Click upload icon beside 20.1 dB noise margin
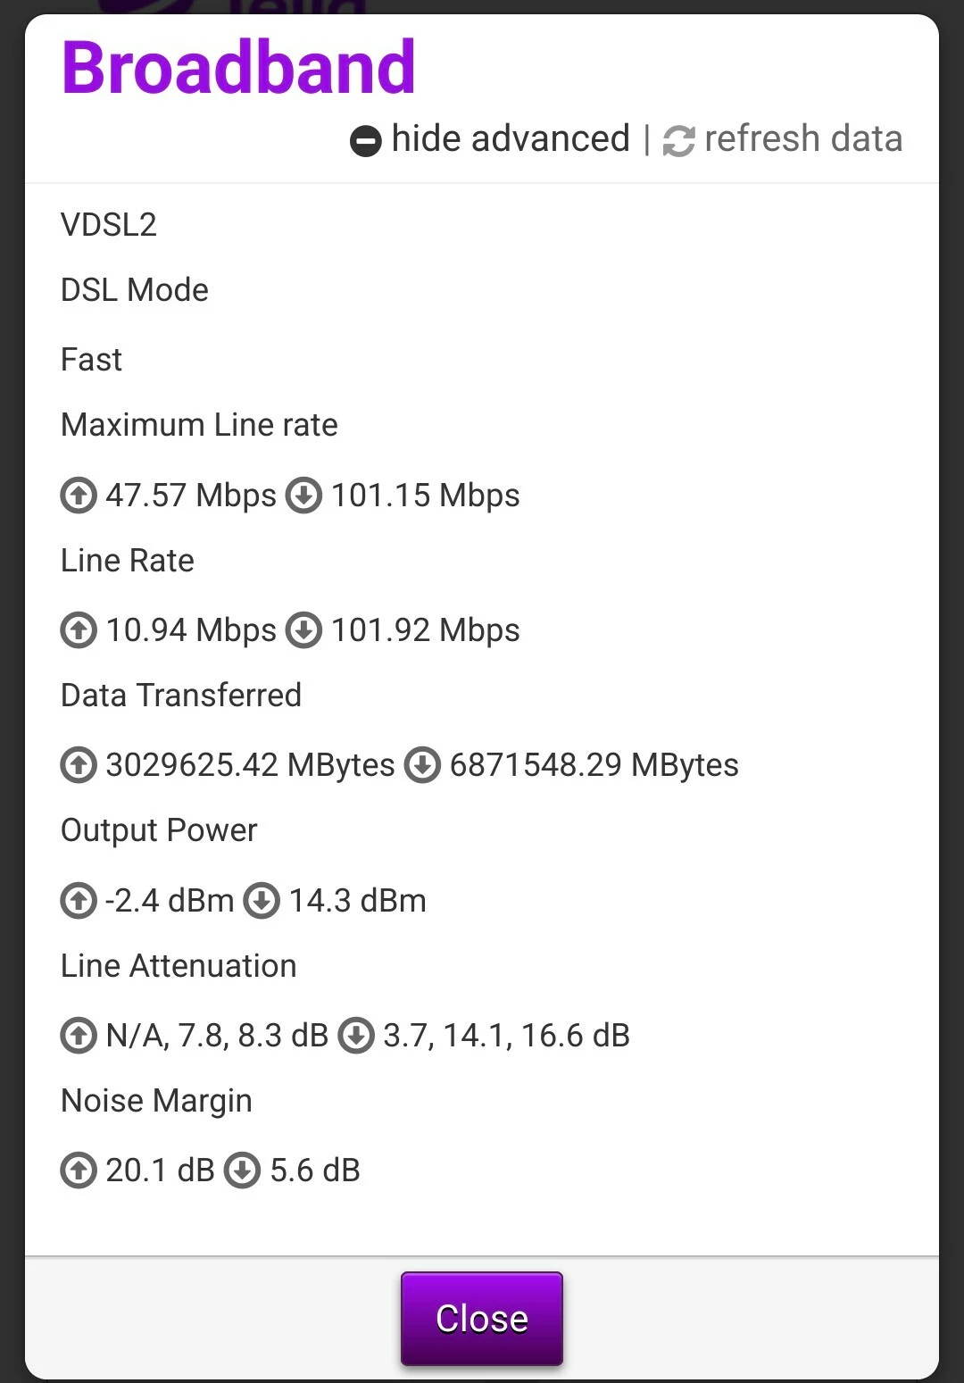The image size is (964, 1383). pos(79,1171)
